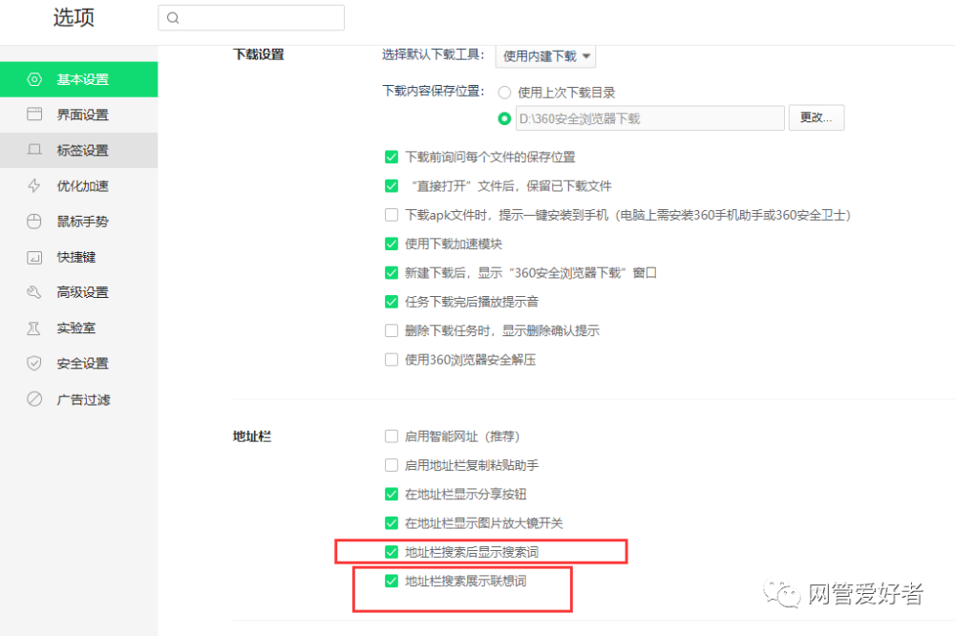Uncheck 任务下载完后播放提示音
955x636 pixels.
pyautogui.click(x=392, y=302)
